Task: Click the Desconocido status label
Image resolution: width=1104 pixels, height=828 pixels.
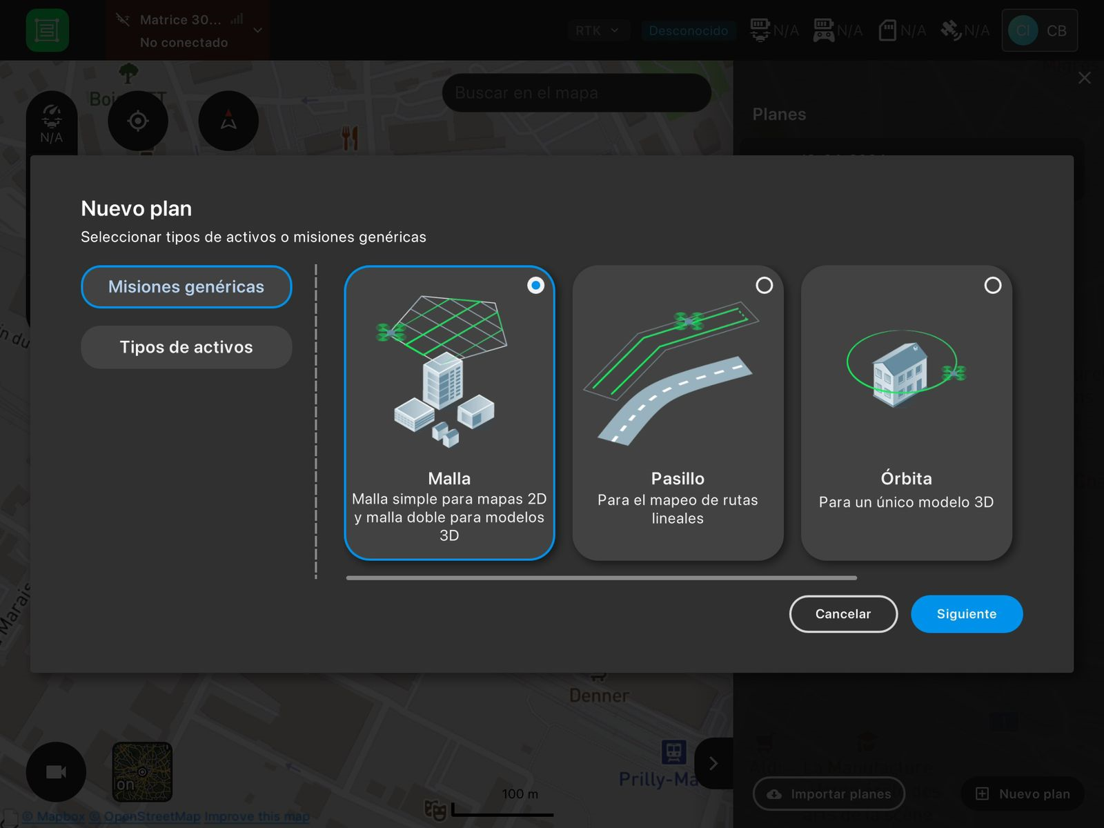Action: (x=688, y=30)
